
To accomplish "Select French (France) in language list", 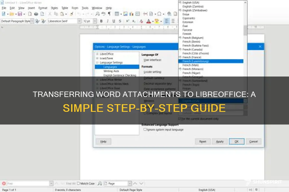I will pyautogui.click(x=192, y=57).
